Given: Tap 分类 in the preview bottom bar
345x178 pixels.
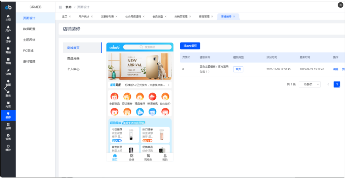Looking at the screenshot, I should [x=131, y=157].
